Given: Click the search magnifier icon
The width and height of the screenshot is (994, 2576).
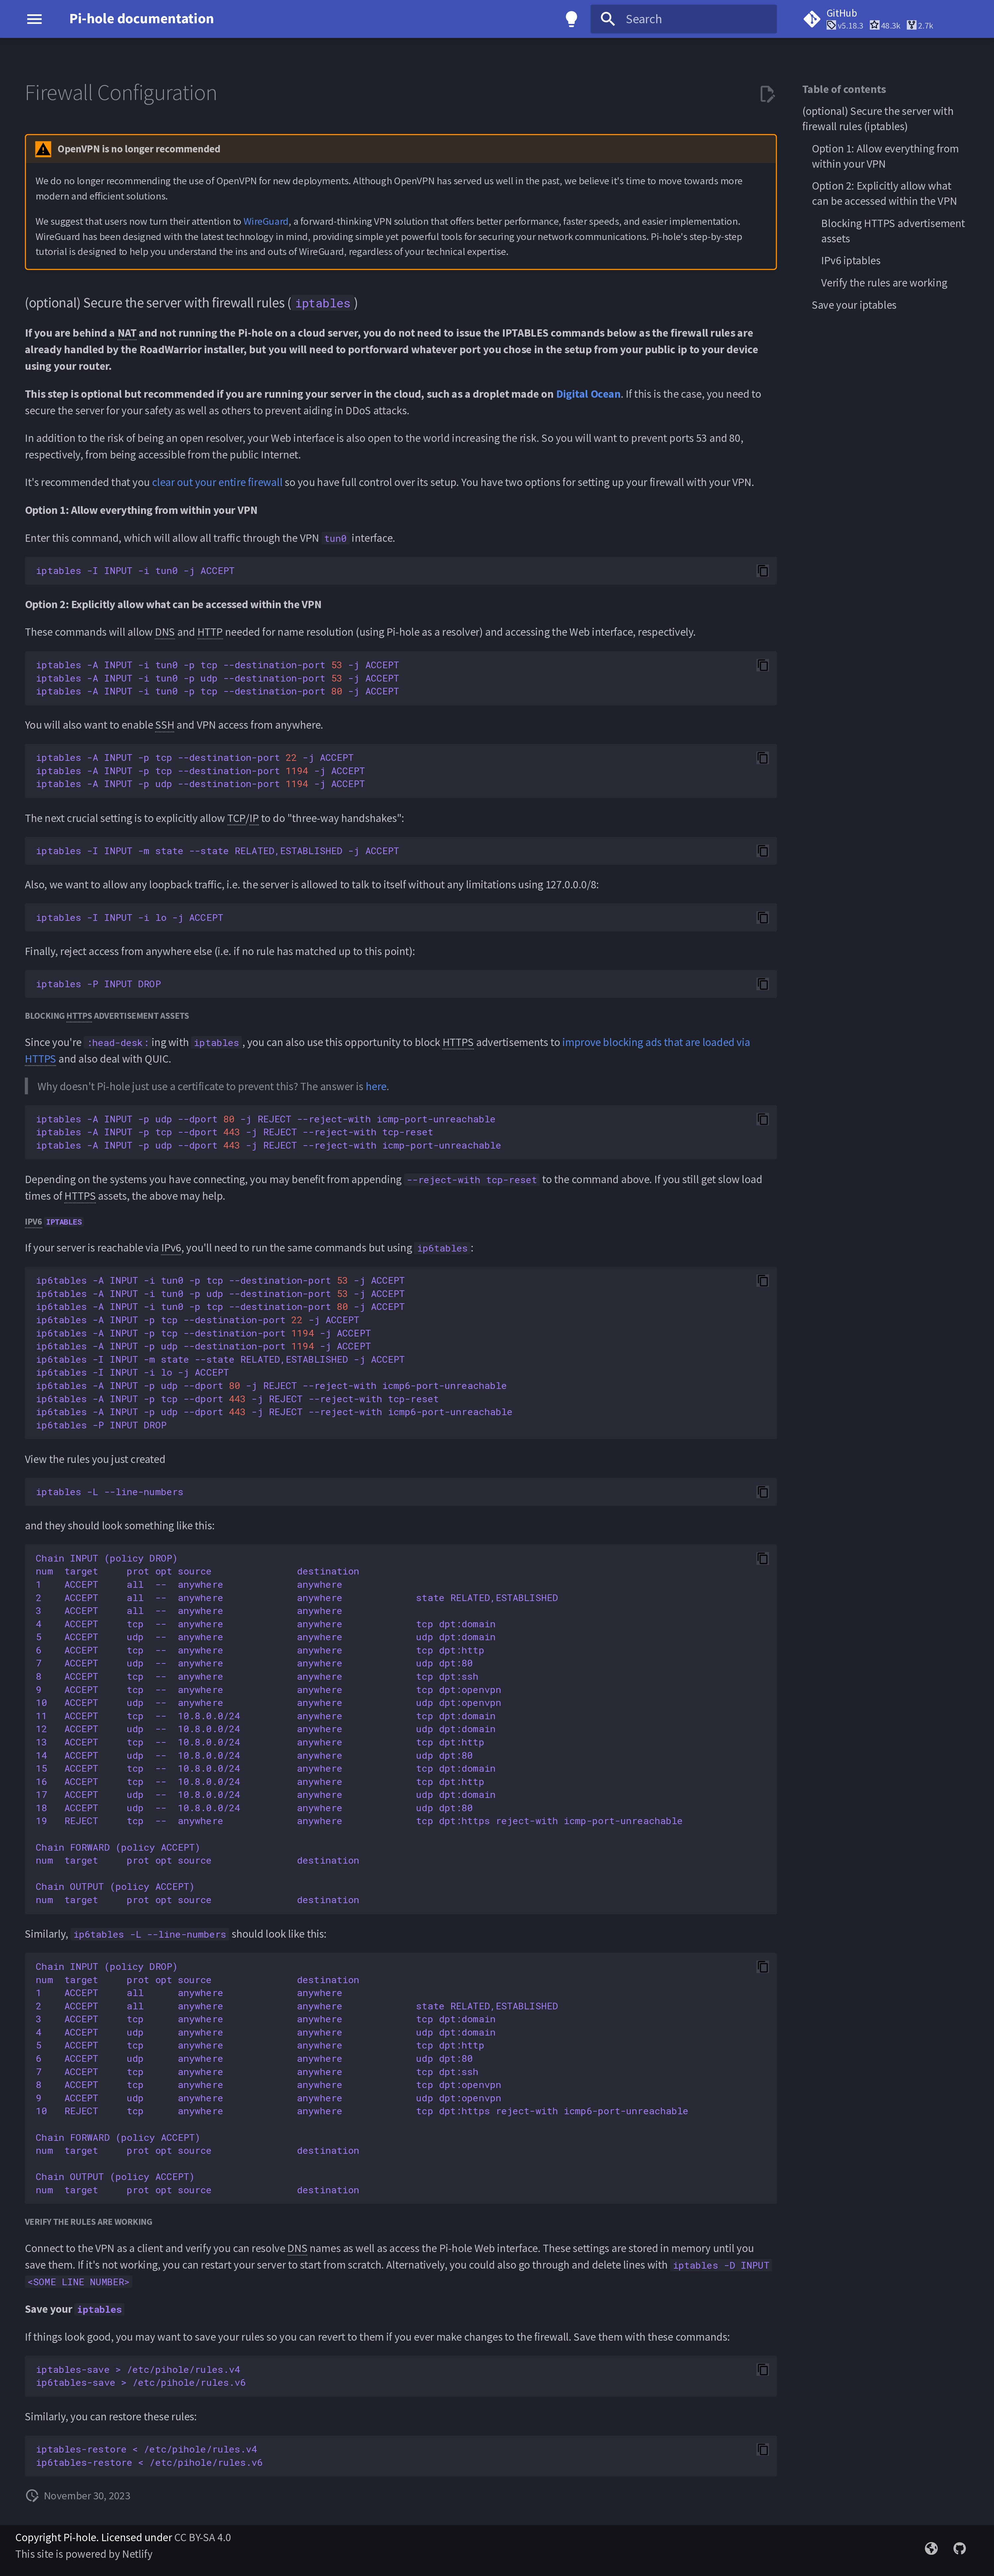Looking at the screenshot, I should pos(607,19).
